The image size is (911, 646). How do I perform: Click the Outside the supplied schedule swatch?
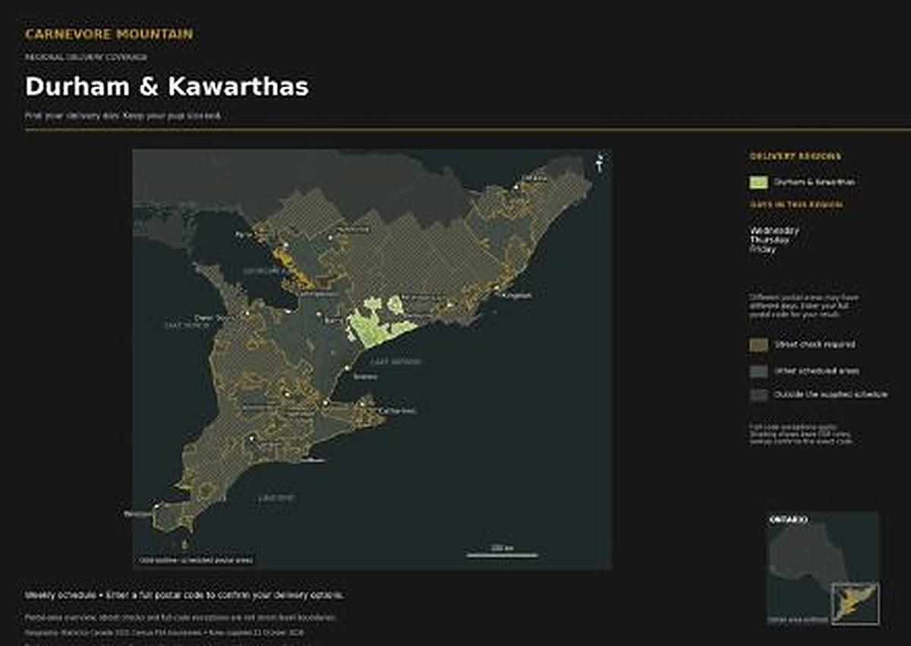pos(758,395)
